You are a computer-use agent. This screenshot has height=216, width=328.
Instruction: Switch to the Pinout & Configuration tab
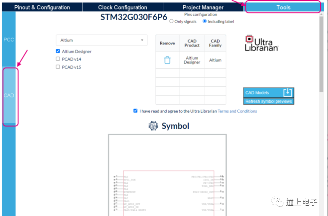pos(42,7)
